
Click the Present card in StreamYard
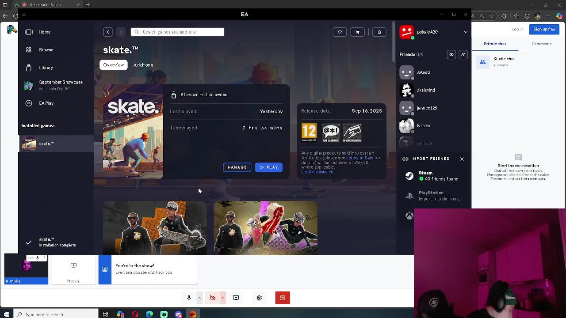[73, 270]
